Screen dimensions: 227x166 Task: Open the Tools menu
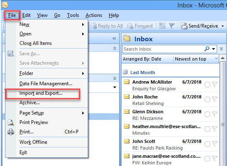(73, 15)
